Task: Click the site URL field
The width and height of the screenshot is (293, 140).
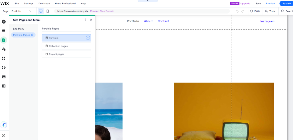Action: point(142,11)
